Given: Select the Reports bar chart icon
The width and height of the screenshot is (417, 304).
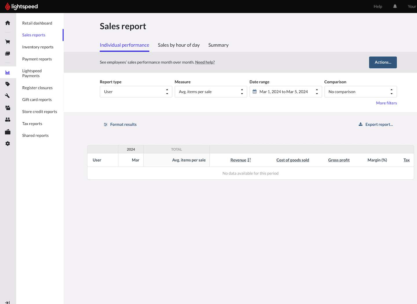Looking at the screenshot, I should [8, 72].
